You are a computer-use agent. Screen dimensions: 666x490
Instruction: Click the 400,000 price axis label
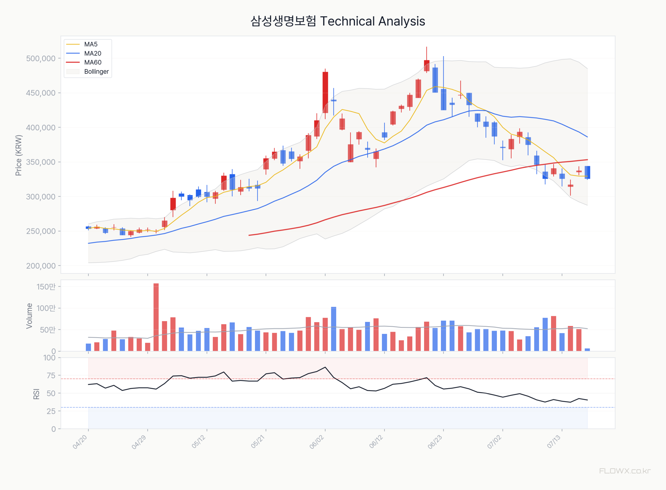(x=41, y=128)
